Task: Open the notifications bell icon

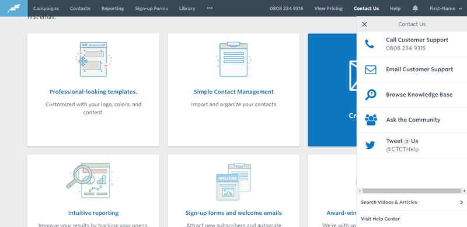Action: [415, 8]
